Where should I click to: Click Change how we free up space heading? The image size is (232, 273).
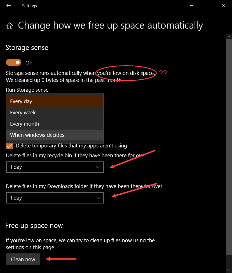click(x=110, y=26)
